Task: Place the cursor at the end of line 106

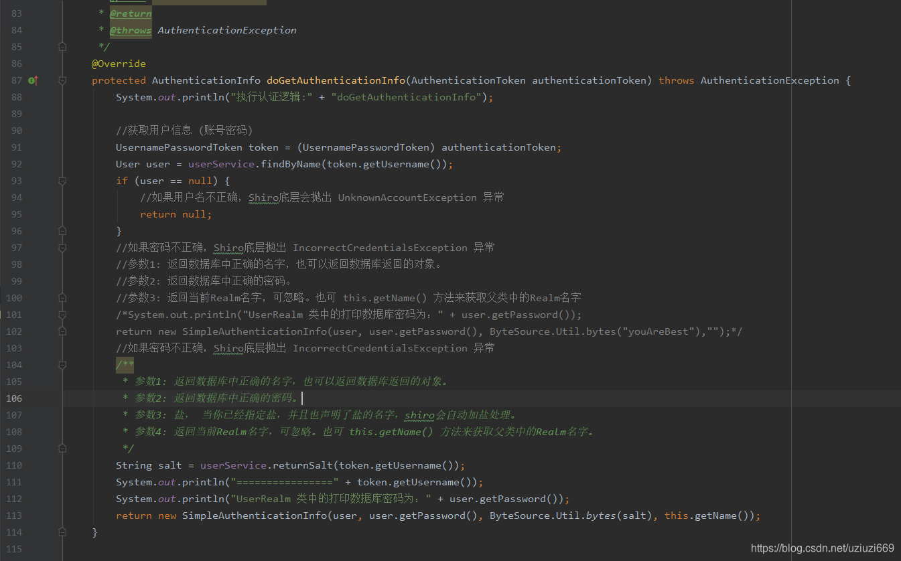Action: [302, 398]
